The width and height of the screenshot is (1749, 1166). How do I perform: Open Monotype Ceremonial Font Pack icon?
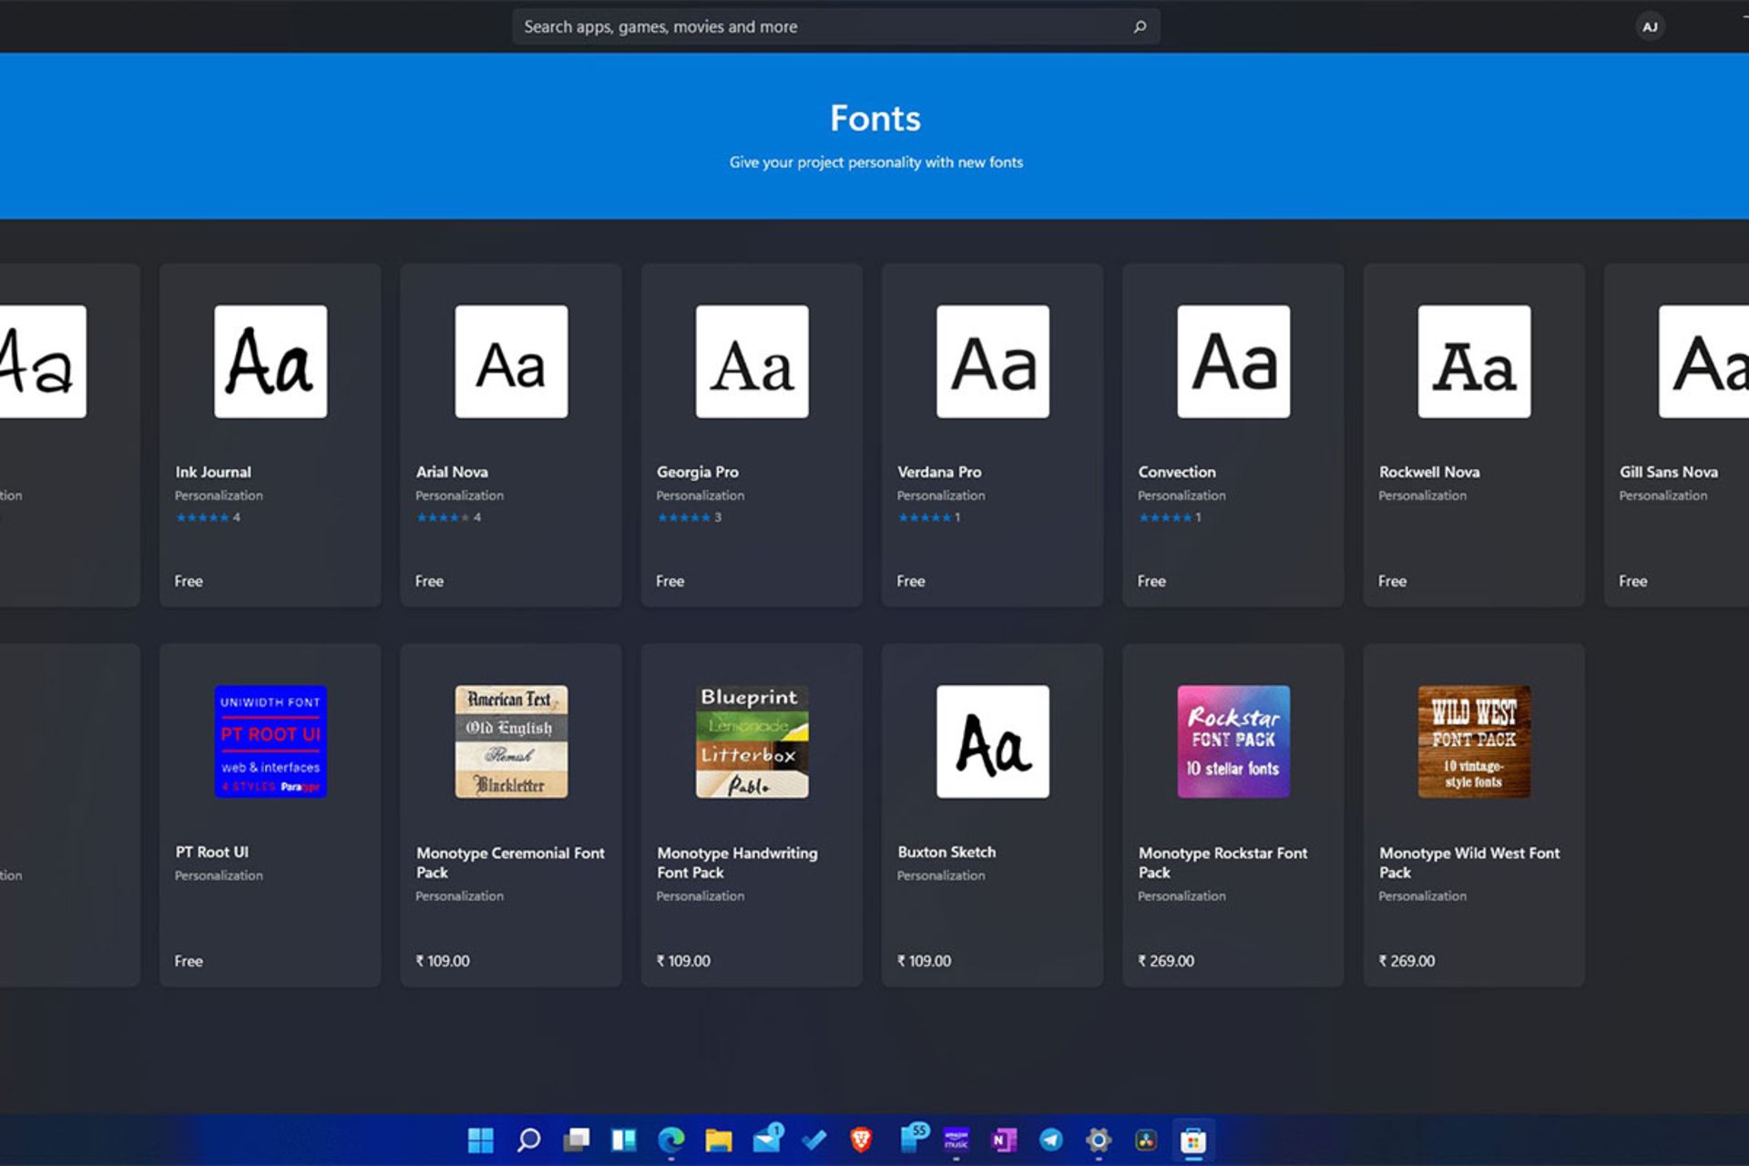pyautogui.click(x=511, y=742)
